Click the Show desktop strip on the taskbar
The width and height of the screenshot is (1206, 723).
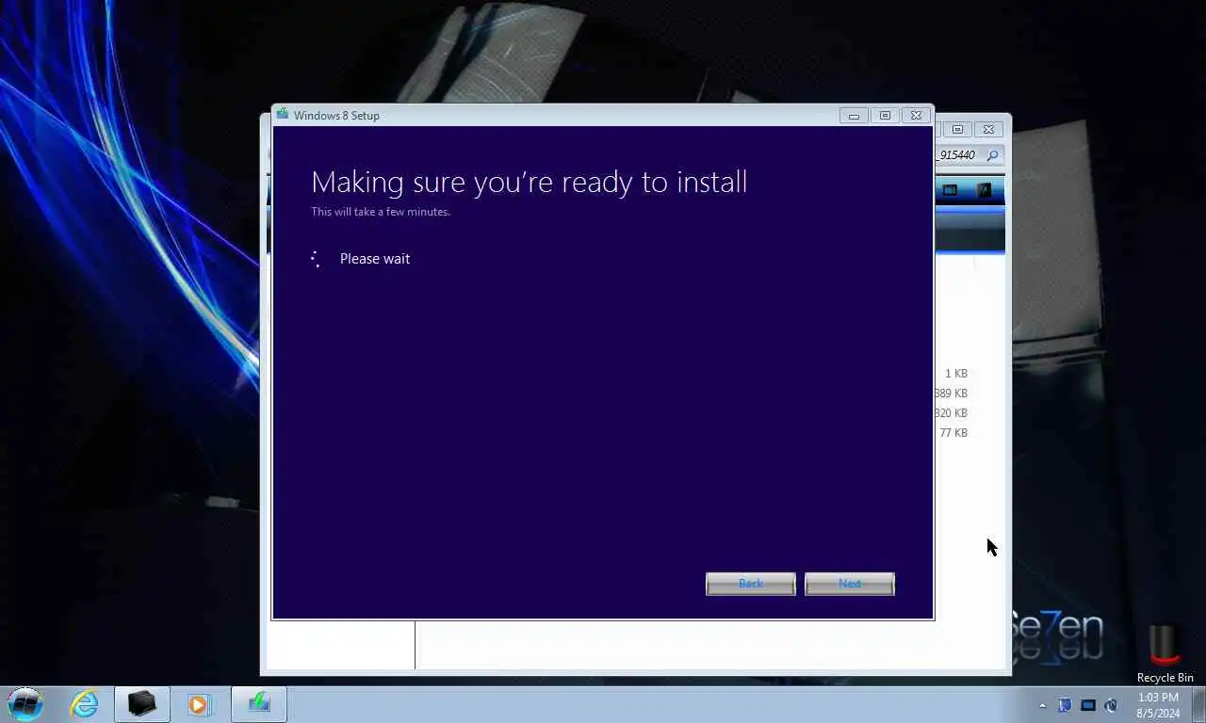(x=1199, y=704)
